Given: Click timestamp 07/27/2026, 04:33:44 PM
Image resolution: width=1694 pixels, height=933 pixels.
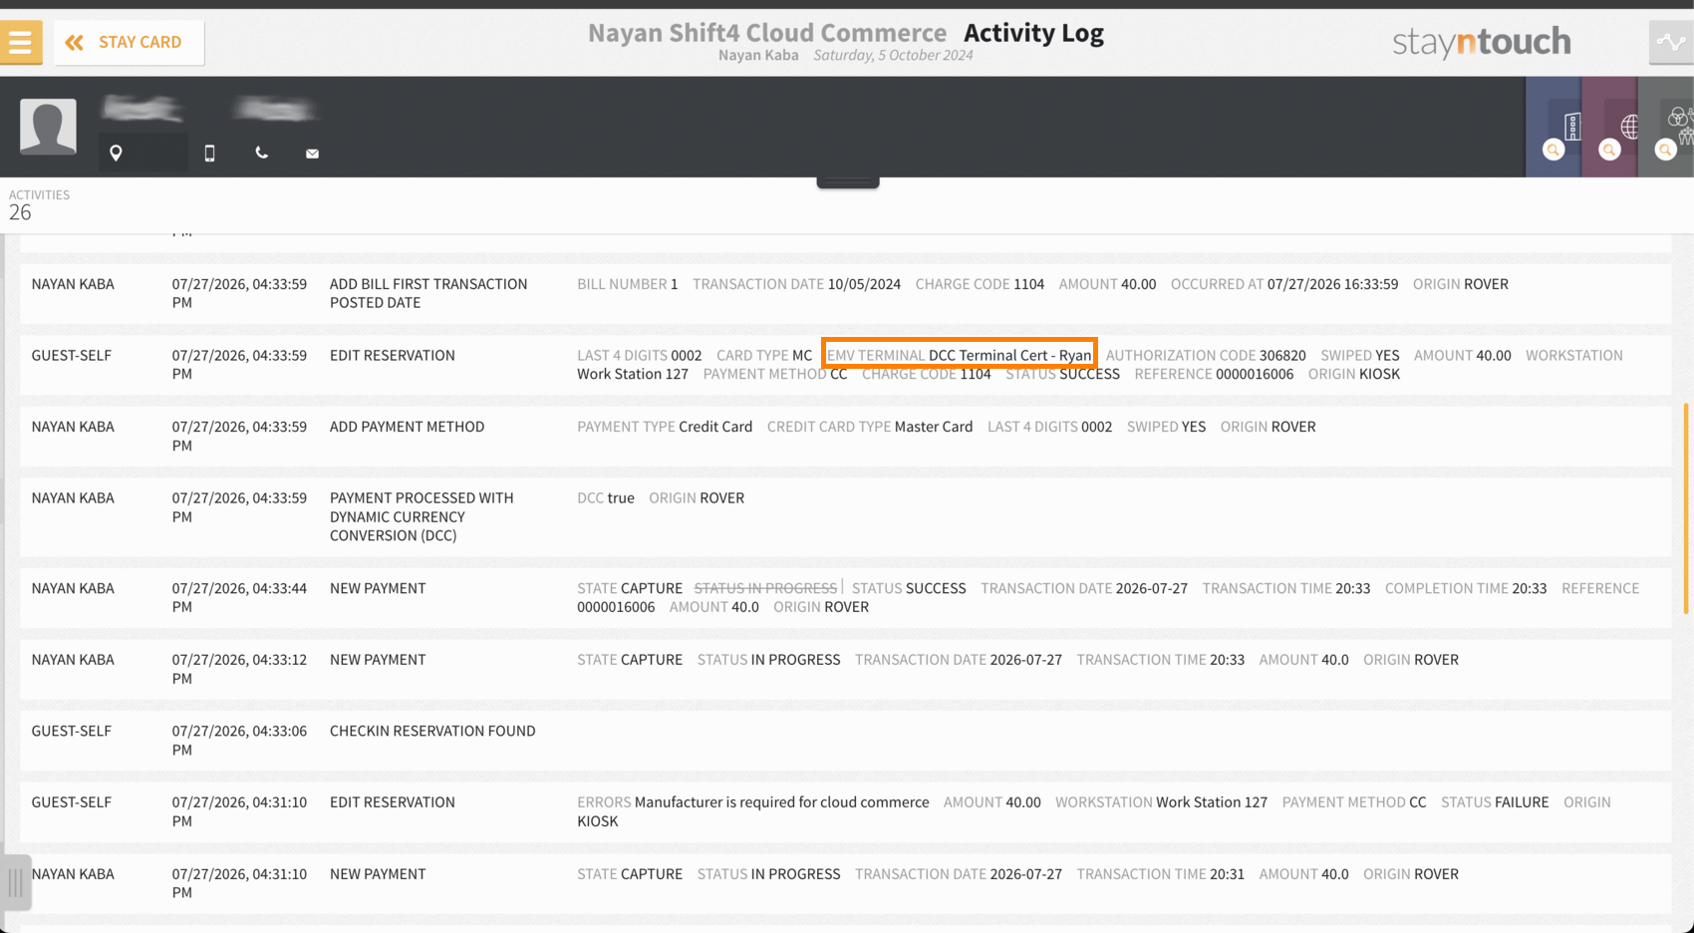Looking at the screenshot, I should coord(239,597).
